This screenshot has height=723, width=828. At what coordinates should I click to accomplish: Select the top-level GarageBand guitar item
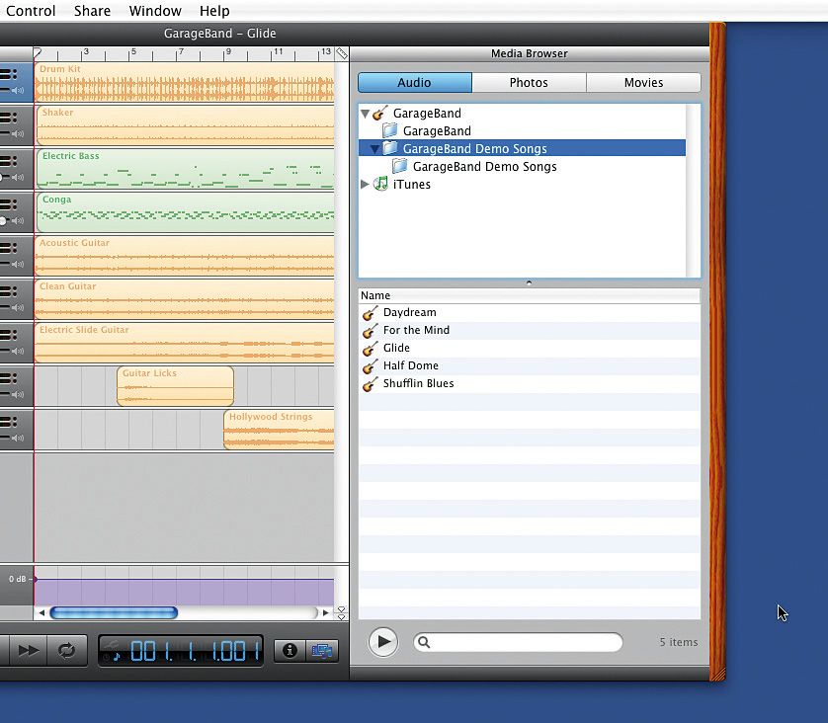pyautogui.click(x=417, y=113)
